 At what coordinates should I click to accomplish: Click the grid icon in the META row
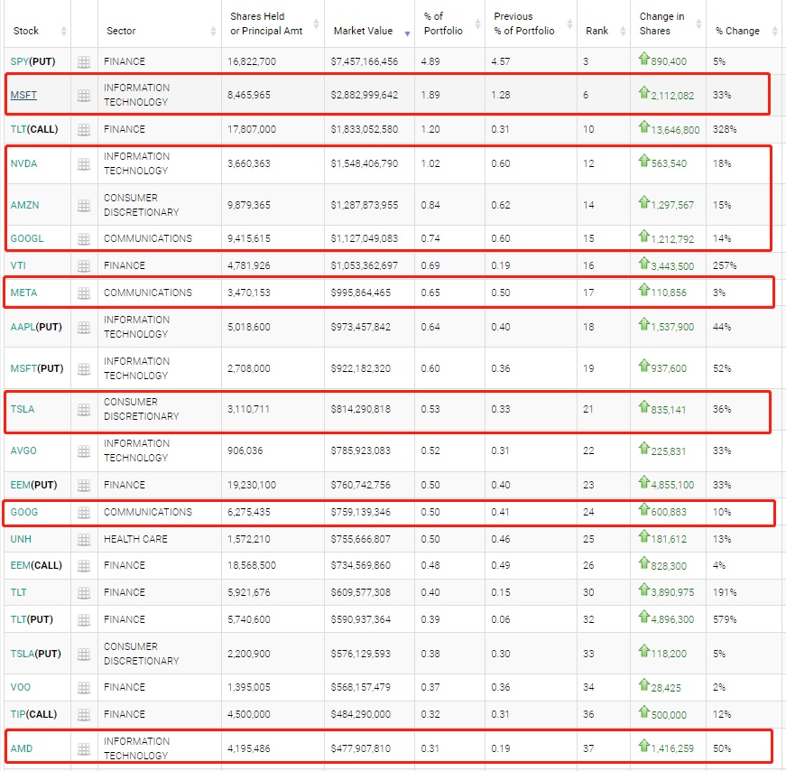pyautogui.click(x=84, y=293)
